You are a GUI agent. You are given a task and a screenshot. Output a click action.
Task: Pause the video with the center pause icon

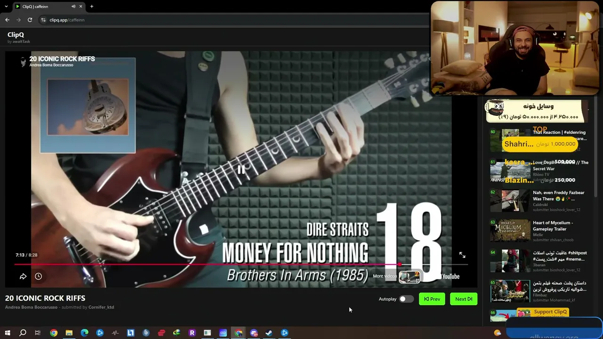(241, 169)
